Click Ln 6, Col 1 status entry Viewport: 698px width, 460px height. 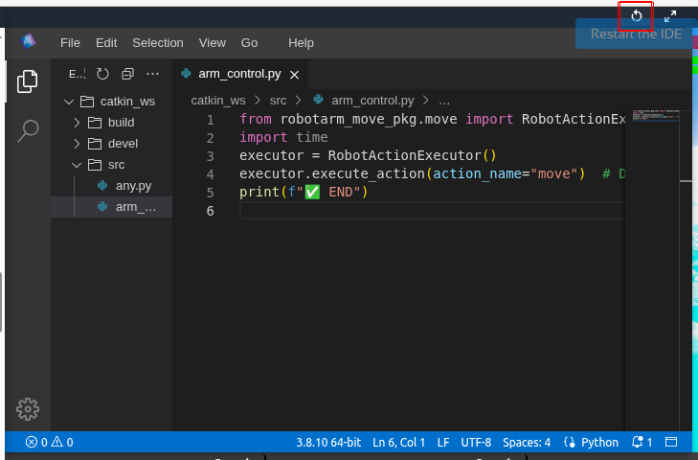(x=398, y=442)
